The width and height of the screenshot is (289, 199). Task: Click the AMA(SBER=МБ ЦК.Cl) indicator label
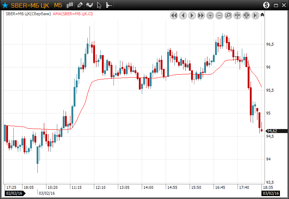pos(73,14)
